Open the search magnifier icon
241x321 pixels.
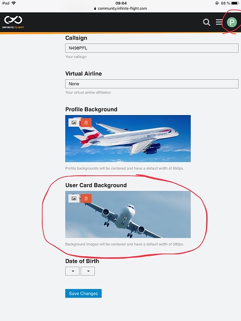207,22
